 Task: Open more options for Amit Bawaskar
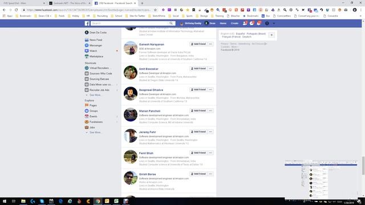coord(210,68)
